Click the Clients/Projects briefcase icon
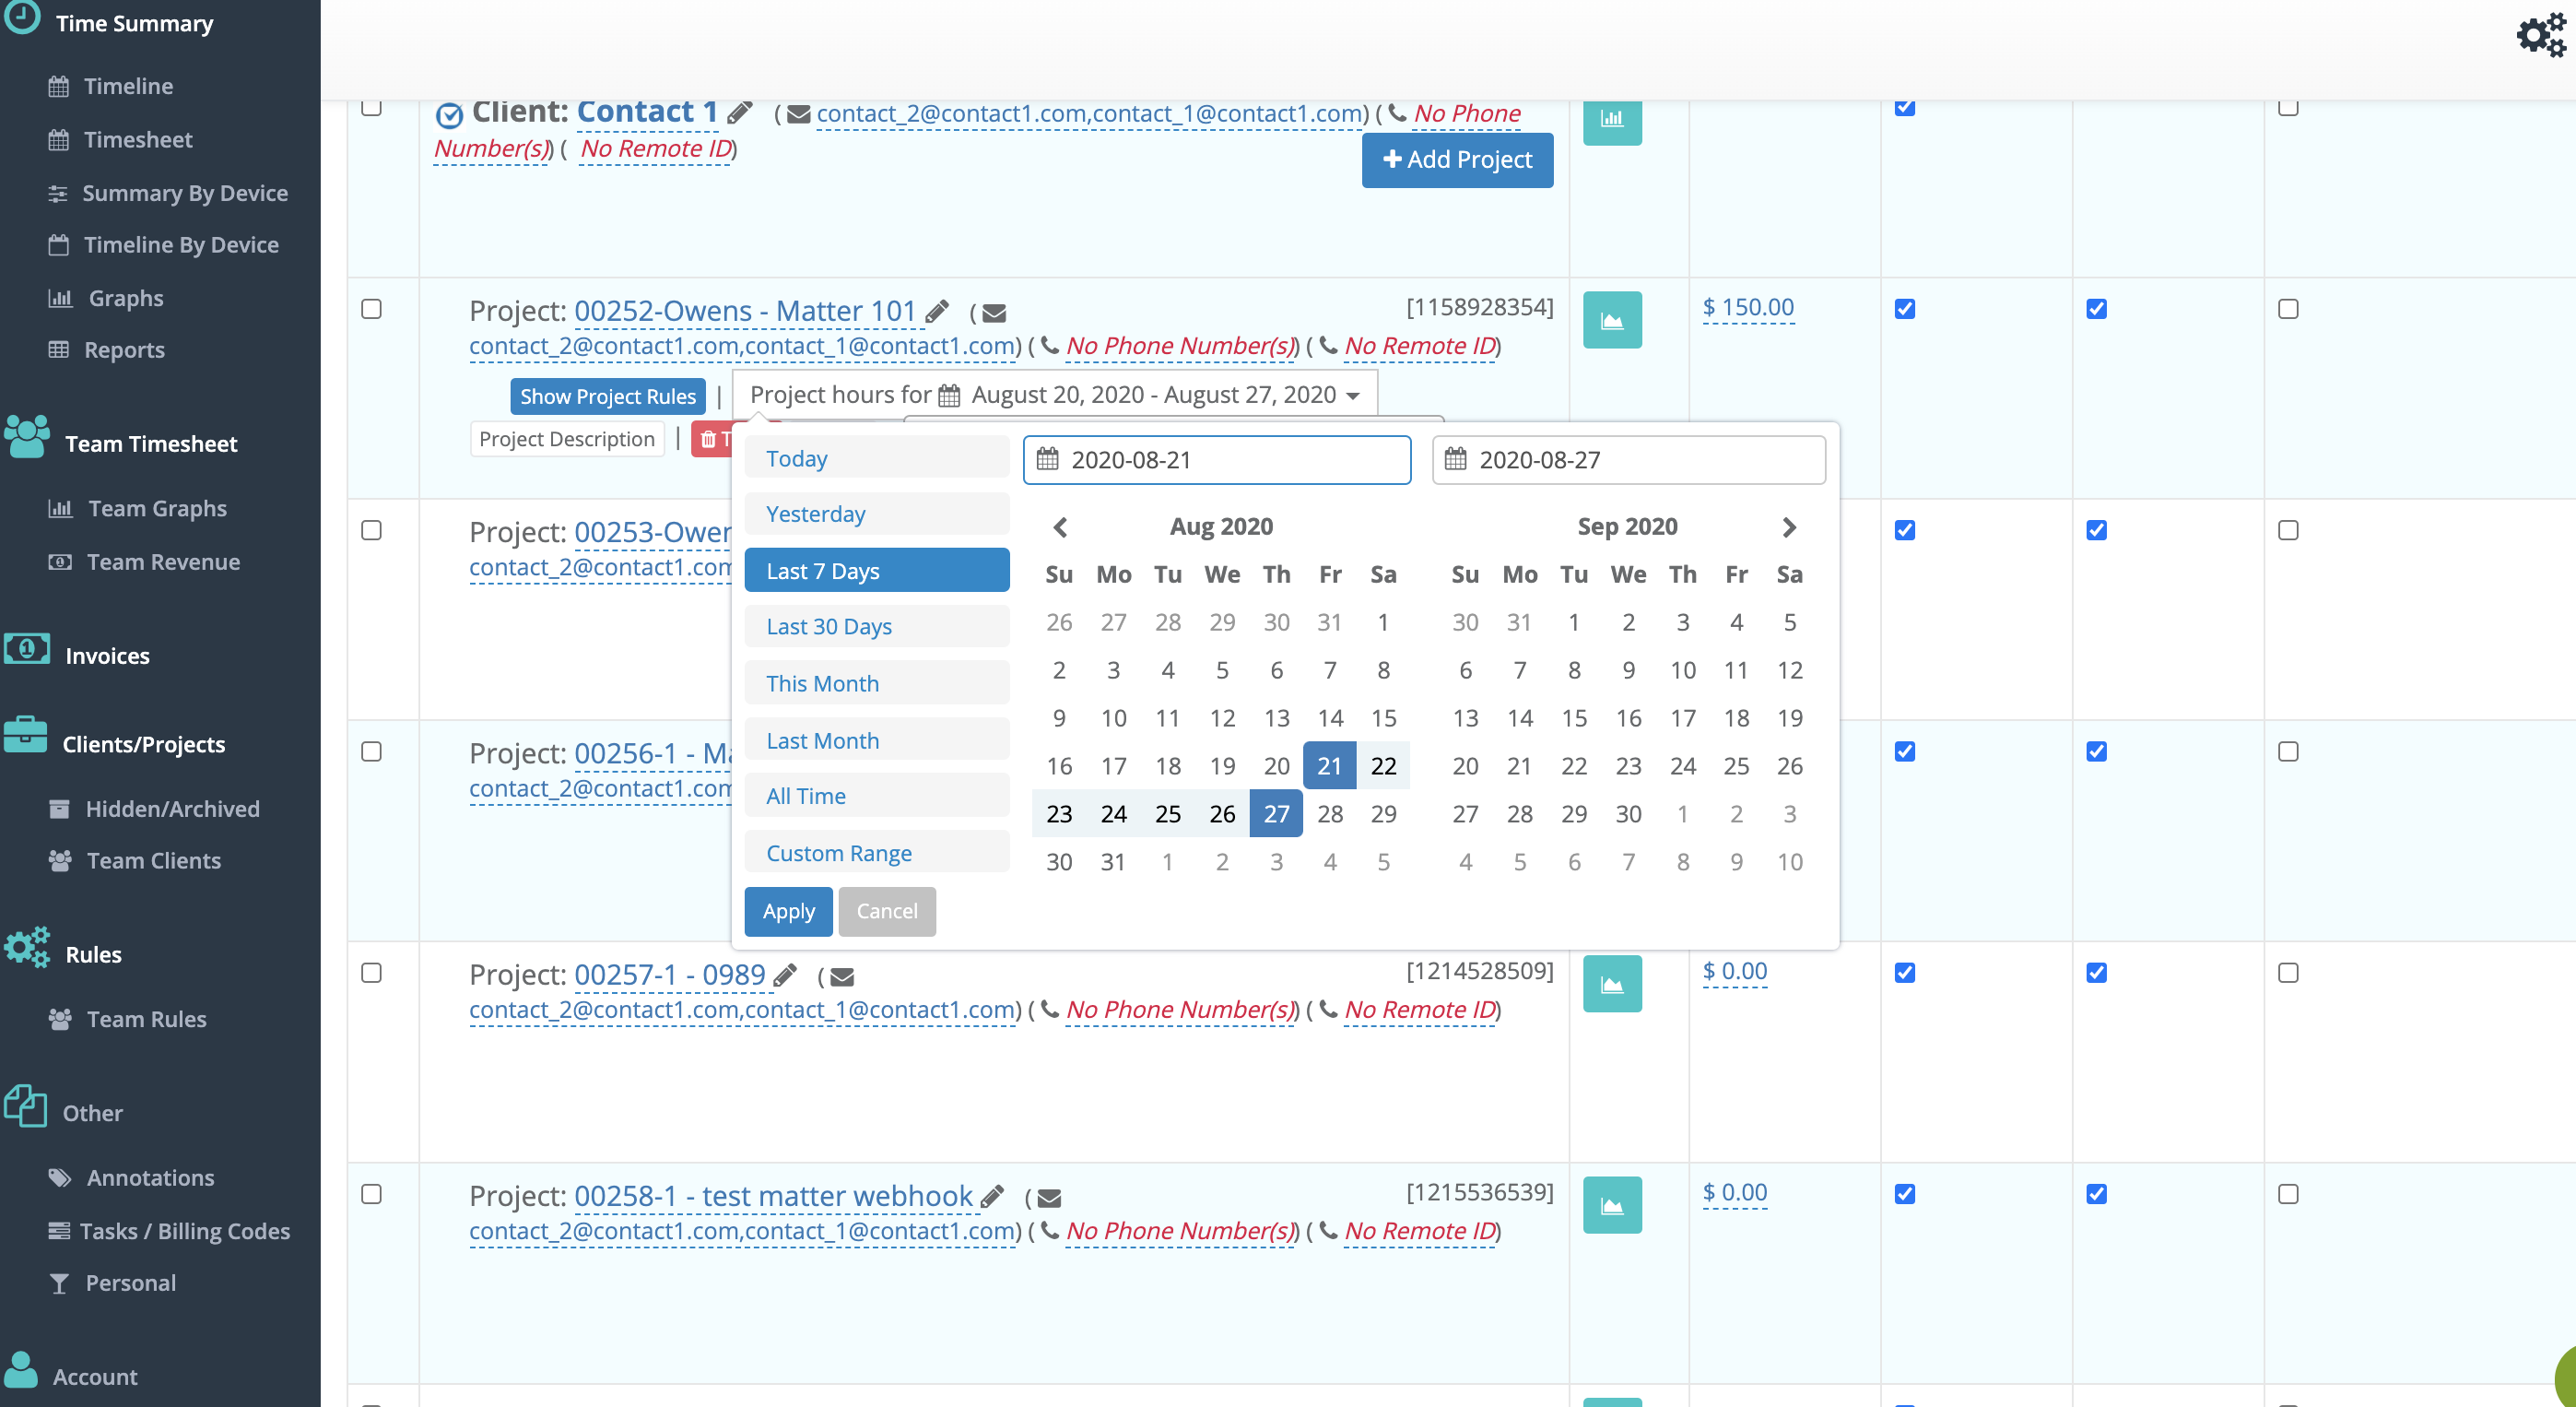The image size is (2576, 1407). point(26,736)
